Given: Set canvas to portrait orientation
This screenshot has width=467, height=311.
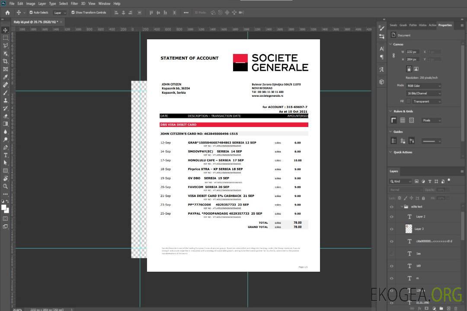Looking at the screenshot, I should click(409, 69).
